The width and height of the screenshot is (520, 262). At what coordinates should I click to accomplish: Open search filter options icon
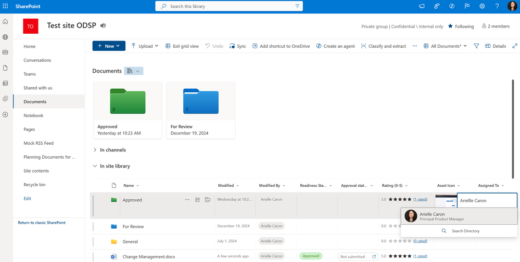tap(297, 6)
